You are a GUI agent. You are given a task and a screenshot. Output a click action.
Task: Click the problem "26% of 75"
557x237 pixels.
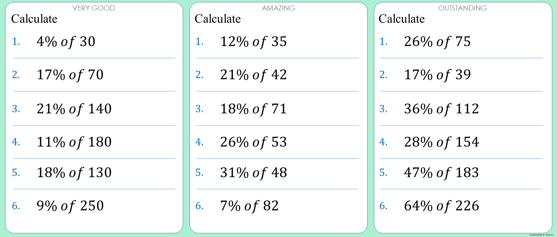click(437, 42)
